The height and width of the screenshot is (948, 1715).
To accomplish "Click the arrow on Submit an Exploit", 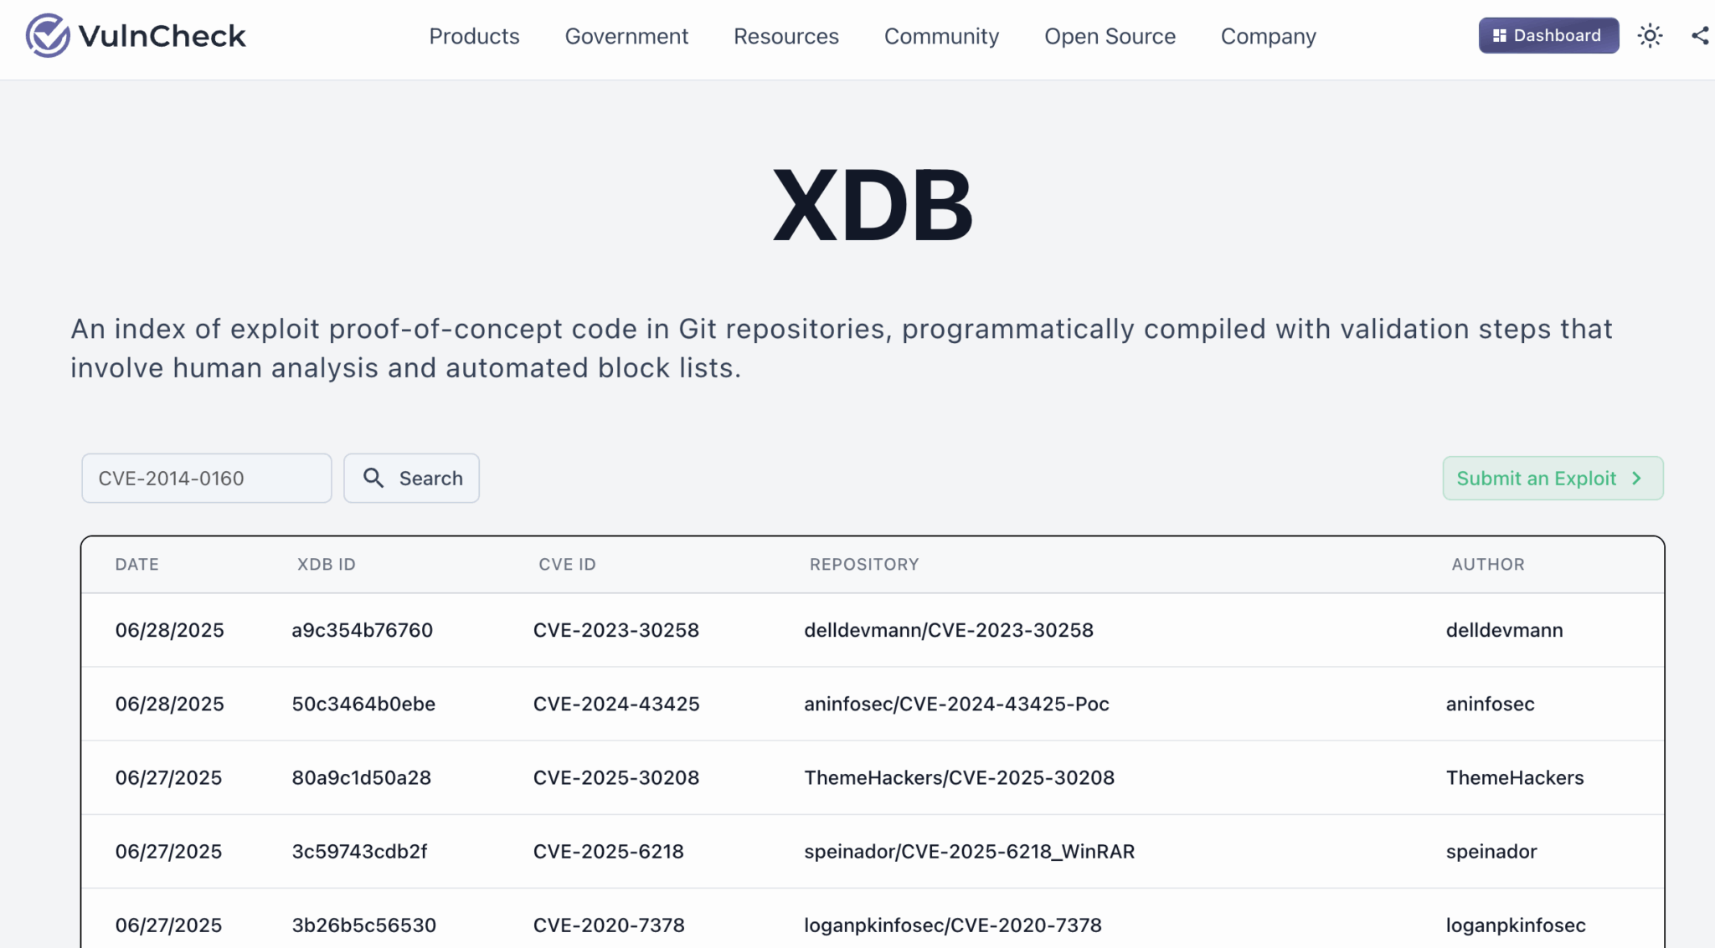I will 1636,478.
